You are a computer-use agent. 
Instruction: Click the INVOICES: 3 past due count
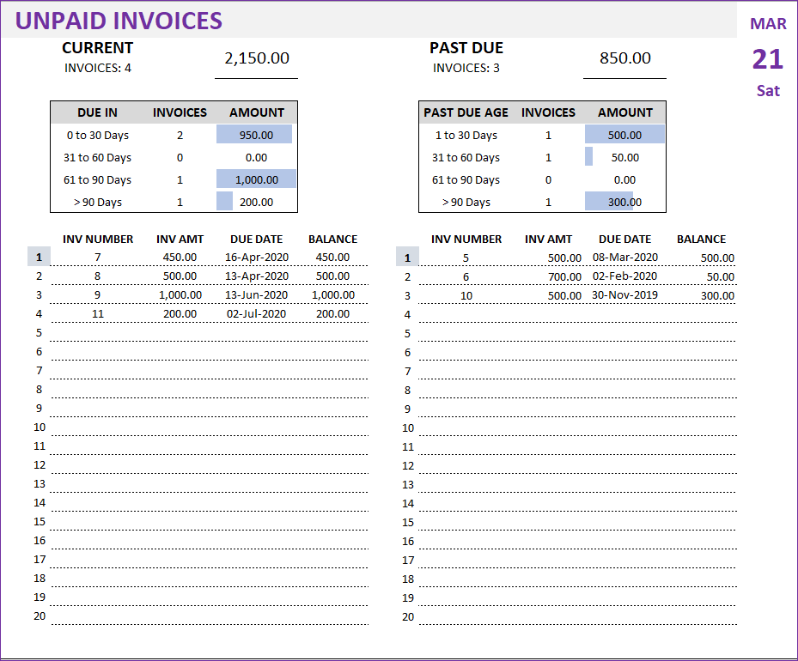(466, 67)
